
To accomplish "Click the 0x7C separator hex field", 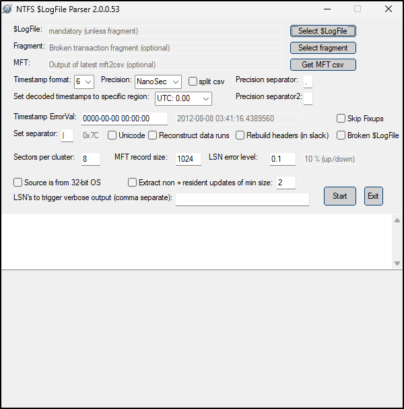I will [91, 135].
